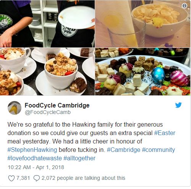Click the Twitter bird logo
Screen dimensions: 191x189
178,105
